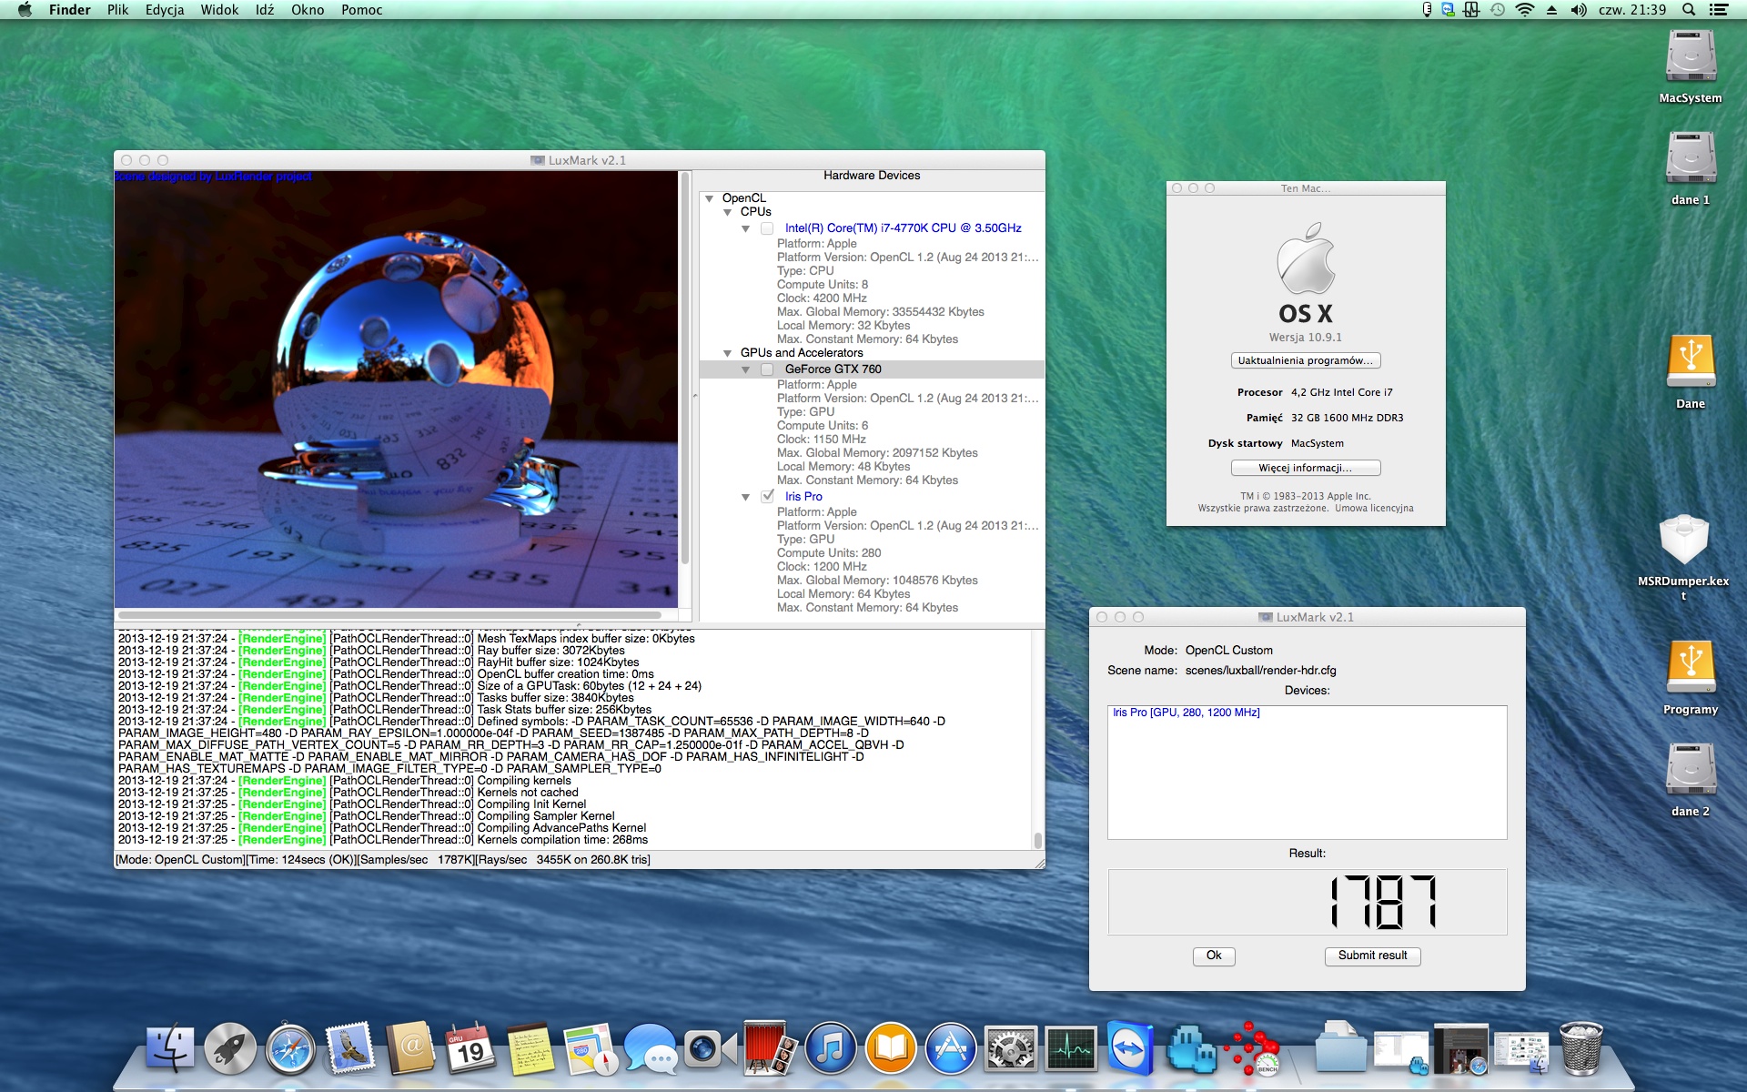Open Safari compass icon in Dock
1747x1092 pixels.
tap(290, 1048)
